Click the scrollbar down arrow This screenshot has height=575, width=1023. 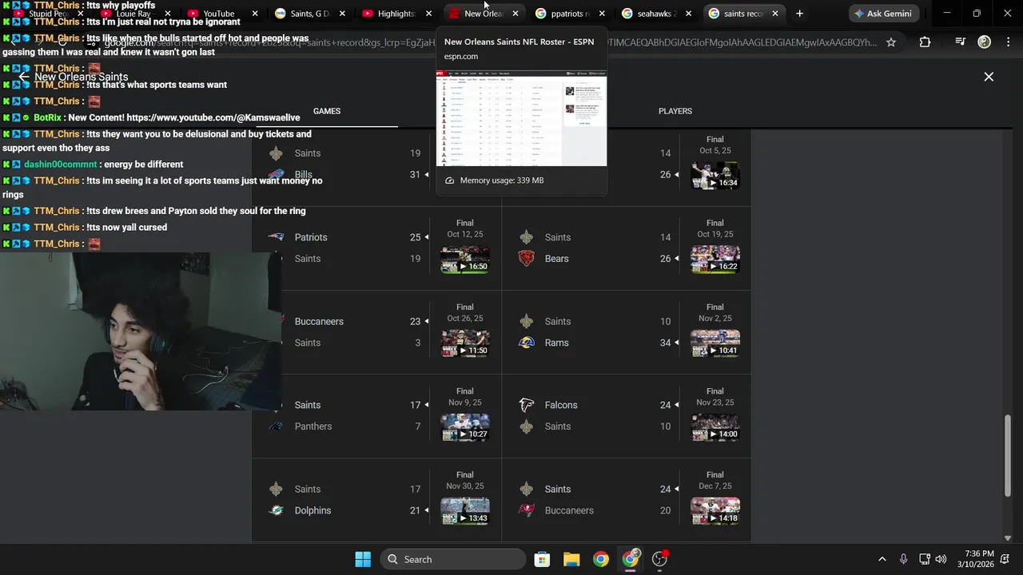(1008, 538)
